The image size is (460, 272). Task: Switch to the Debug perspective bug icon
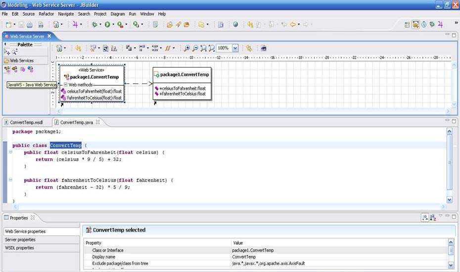[x=432, y=25]
